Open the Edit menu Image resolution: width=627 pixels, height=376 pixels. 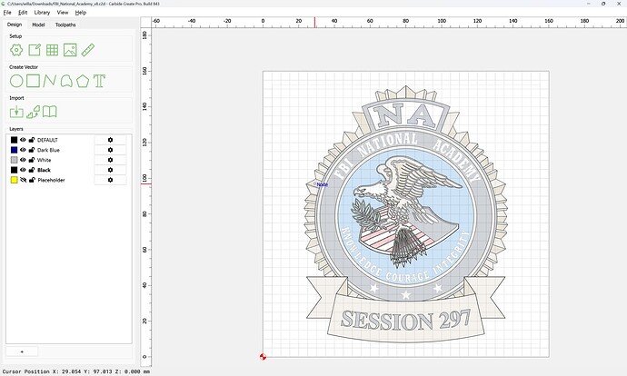click(23, 13)
